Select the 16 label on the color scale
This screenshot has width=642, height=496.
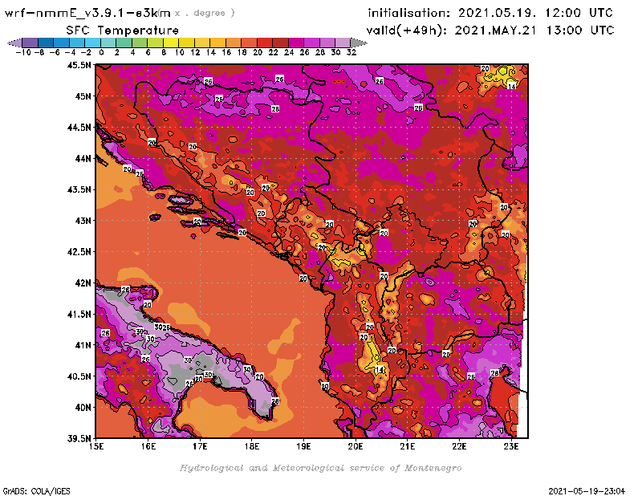pyautogui.click(x=226, y=53)
